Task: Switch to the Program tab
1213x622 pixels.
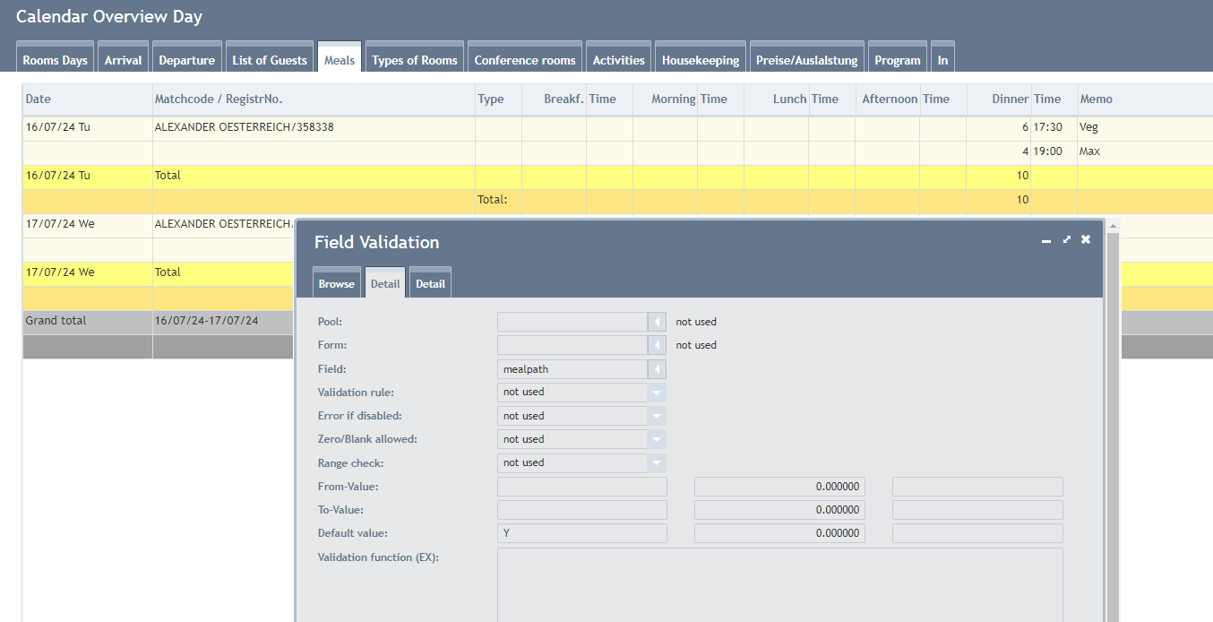Action: (x=898, y=57)
